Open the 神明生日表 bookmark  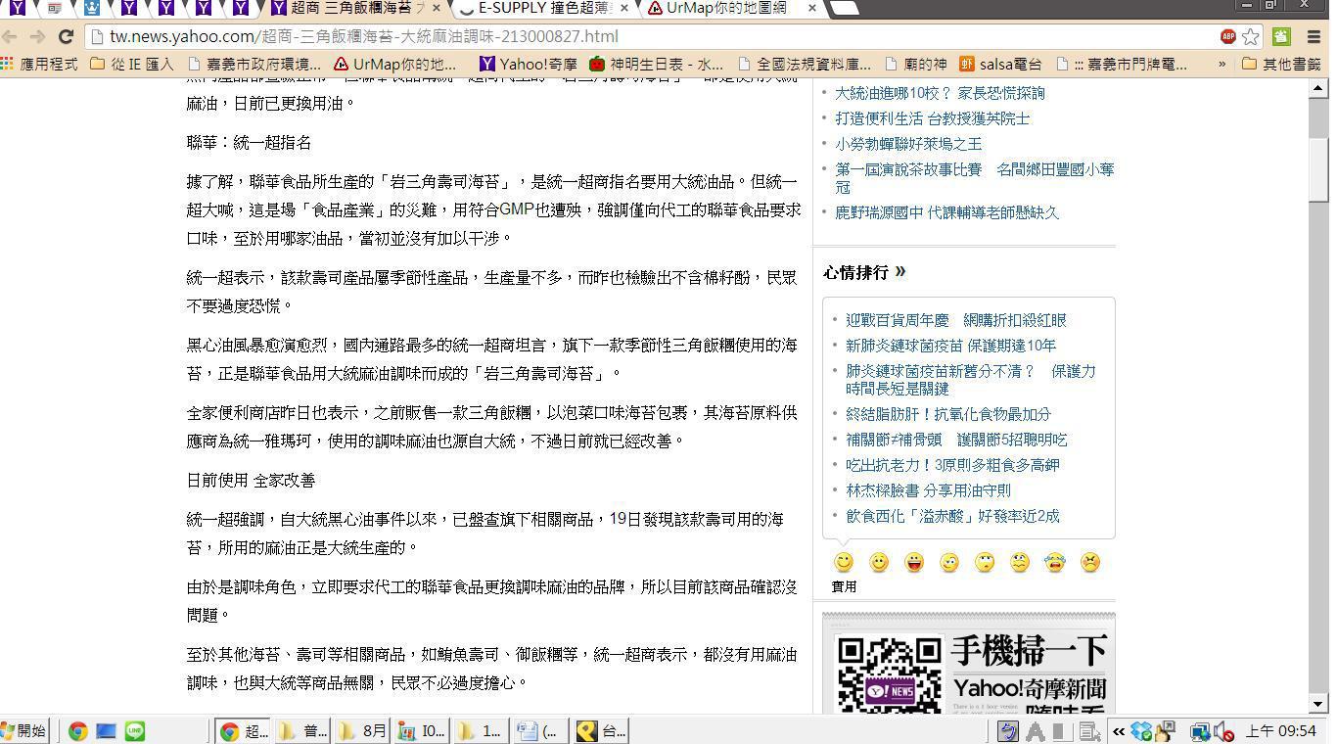pos(656,64)
